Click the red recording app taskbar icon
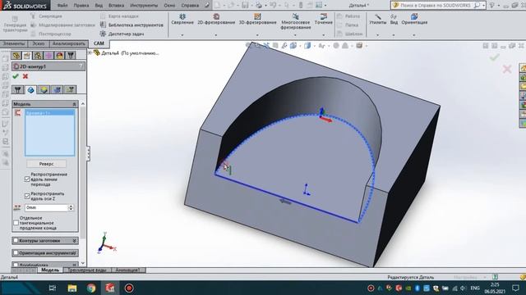 pos(129,288)
